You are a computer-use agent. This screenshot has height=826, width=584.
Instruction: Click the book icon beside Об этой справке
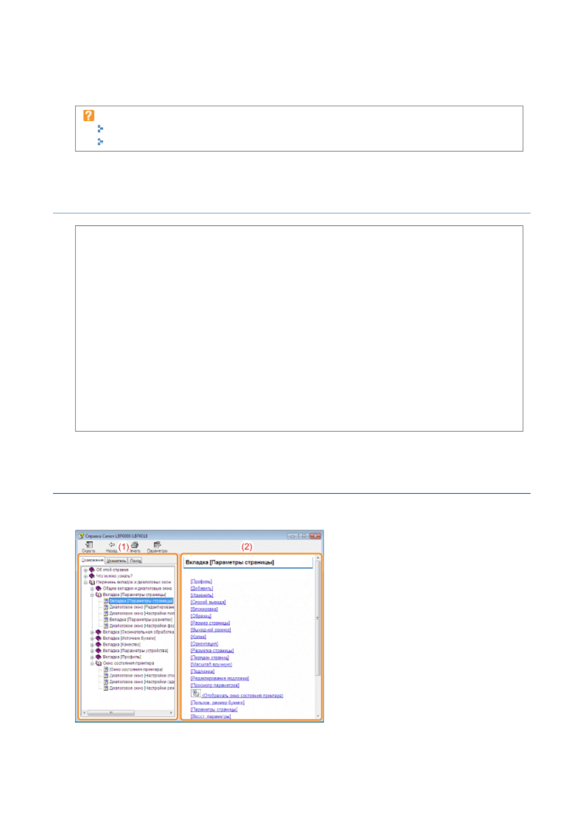pos(92,570)
